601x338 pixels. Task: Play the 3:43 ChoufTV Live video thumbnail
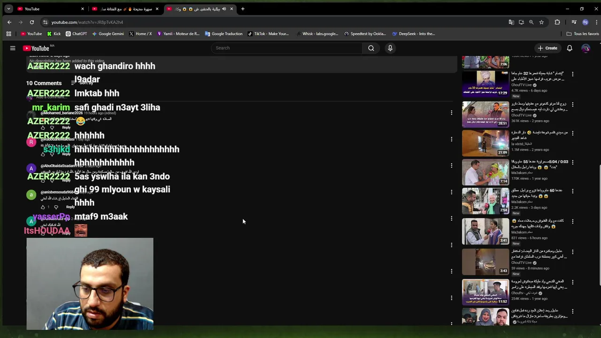pyautogui.click(x=485, y=261)
